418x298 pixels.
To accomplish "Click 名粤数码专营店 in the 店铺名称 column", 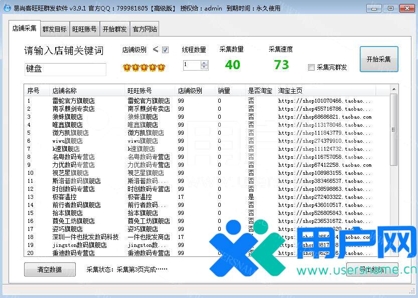I will (x=73, y=157).
